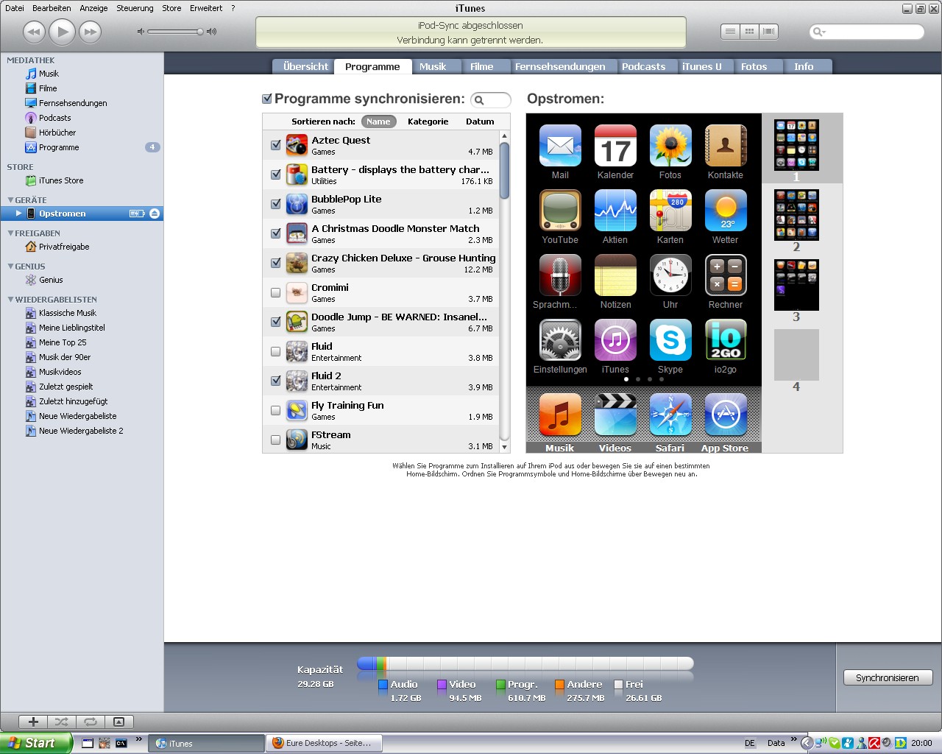The height and width of the screenshot is (754, 942).
Task: Click the repeat icon at bottom left
Action: (x=91, y=722)
